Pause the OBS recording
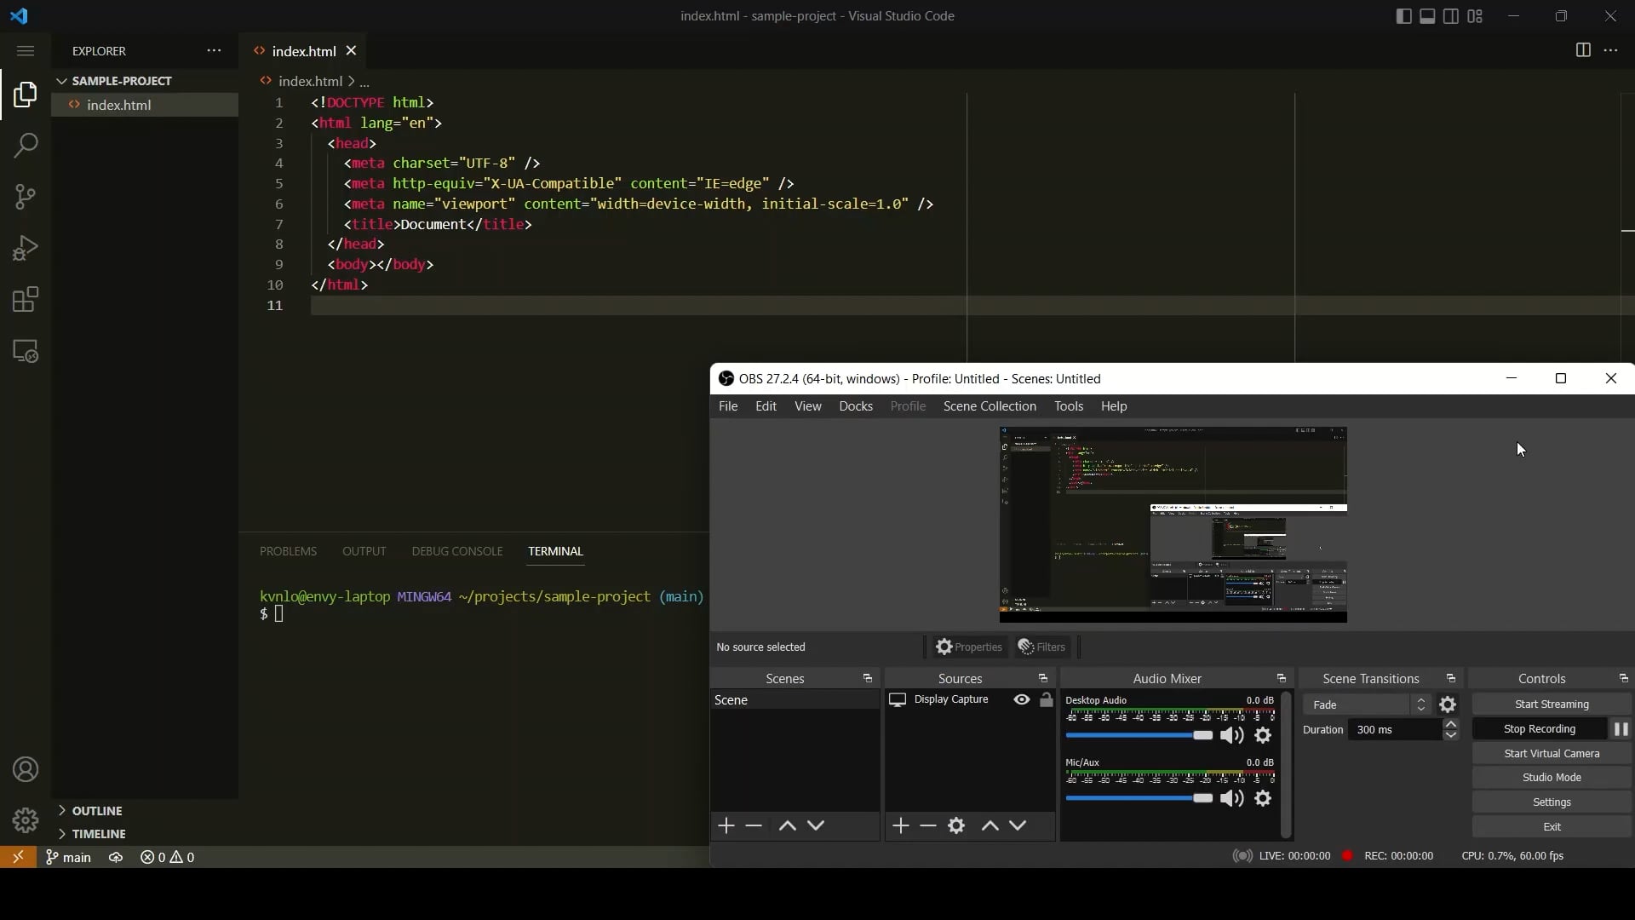 1621,729
